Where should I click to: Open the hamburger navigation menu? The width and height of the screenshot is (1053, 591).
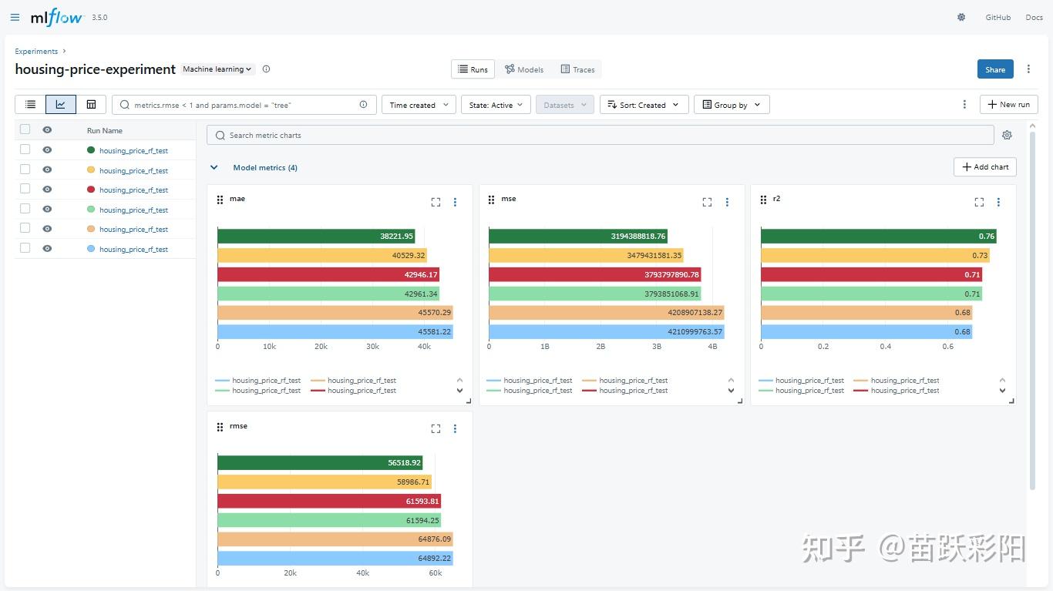pyautogui.click(x=15, y=17)
